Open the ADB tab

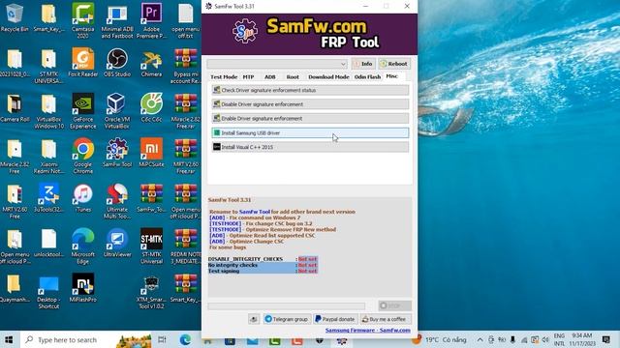[x=269, y=76]
